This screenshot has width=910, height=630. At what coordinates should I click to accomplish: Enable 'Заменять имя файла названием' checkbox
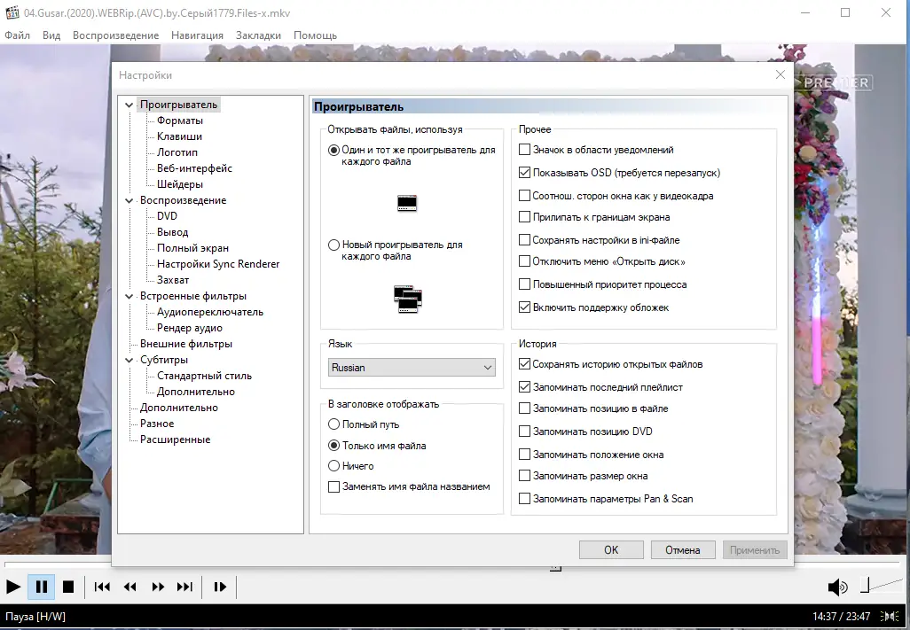(409, 486)
